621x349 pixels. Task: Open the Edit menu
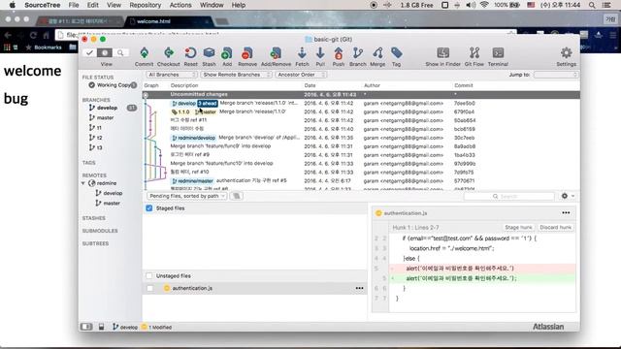click(93, 5)
